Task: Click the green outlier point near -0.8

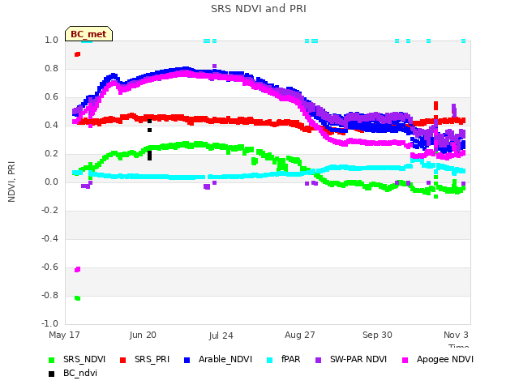Action: 78,298
